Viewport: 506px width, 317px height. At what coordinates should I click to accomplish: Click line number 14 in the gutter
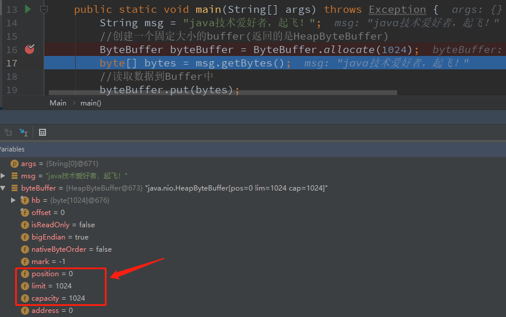[12, 23]
